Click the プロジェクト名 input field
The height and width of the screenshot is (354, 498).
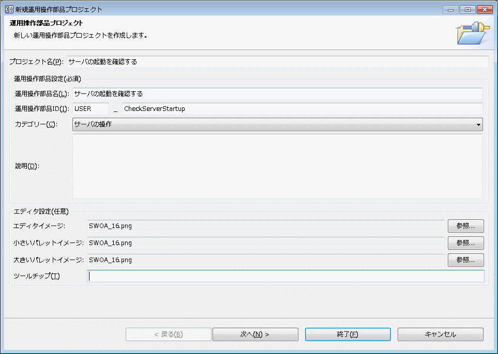point(277,62)
